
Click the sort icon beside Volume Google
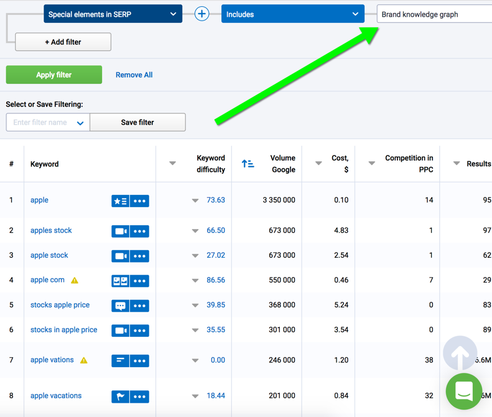[248, 164]
